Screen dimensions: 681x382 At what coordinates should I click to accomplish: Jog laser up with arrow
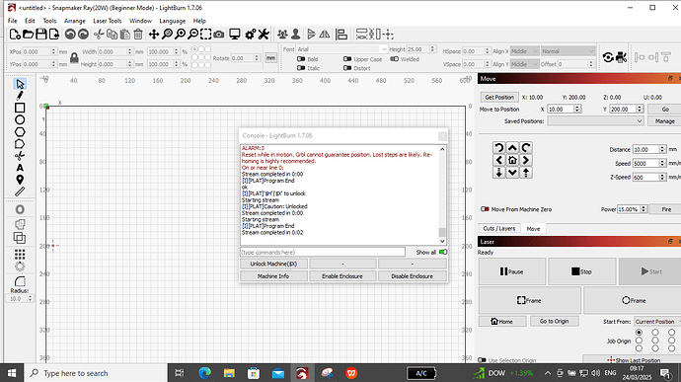[x=512, y=147]
